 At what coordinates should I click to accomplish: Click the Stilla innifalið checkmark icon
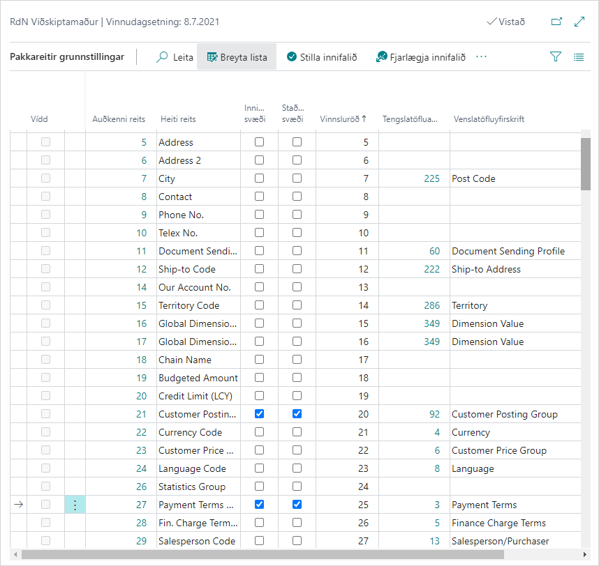pyautogui.click(x=292, y=57)
